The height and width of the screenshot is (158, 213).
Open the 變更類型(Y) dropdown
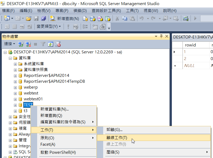49,26
